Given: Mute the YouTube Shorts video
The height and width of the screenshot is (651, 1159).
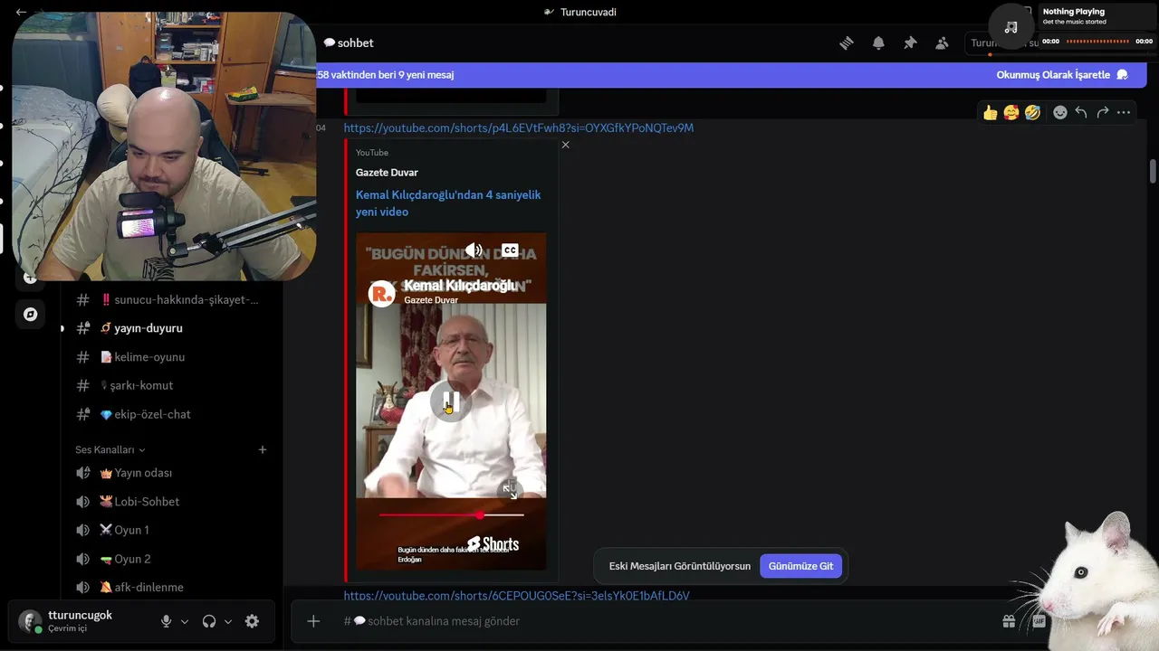Looking at the screenshot, I should tap(474, 250).
